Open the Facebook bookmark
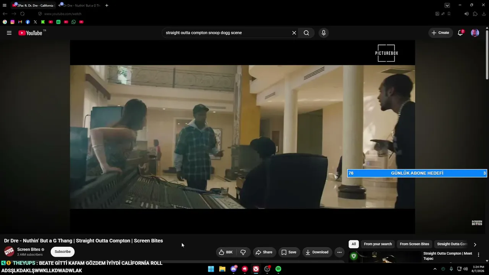Screen dimensions: 489x275 pyautogui.click(x=28, y=22)
